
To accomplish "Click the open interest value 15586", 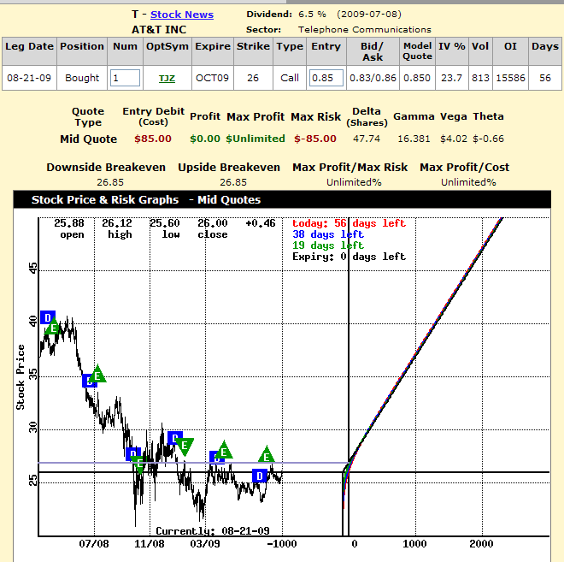I will pos(510,78).
